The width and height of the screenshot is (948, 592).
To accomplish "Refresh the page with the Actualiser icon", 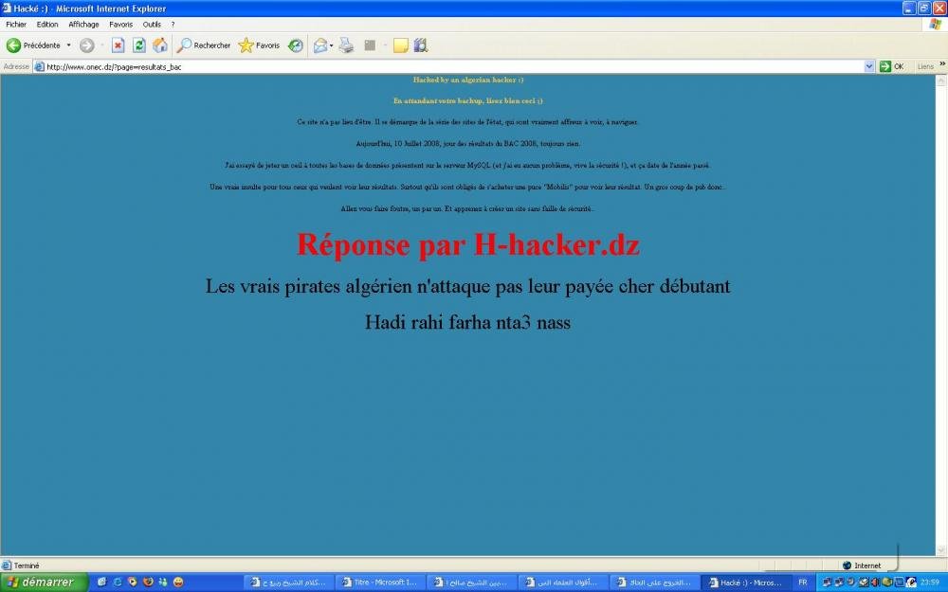I will (x=138, y=45).
